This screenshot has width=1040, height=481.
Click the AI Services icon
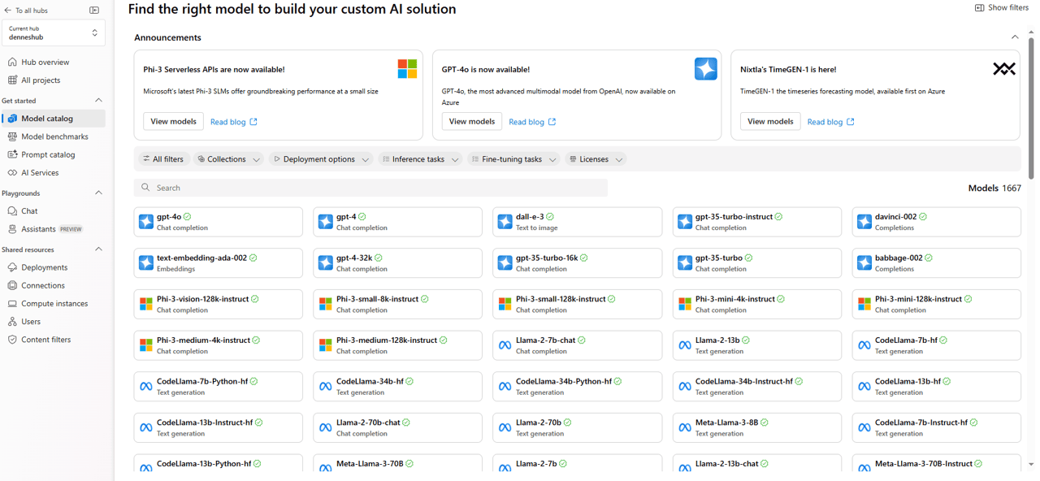click(12, 172)
